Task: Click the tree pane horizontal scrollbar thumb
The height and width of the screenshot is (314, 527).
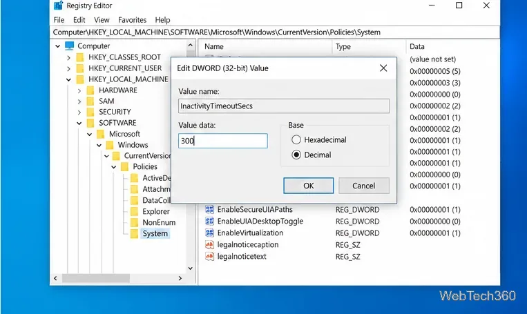Action: tap(96, 278)
